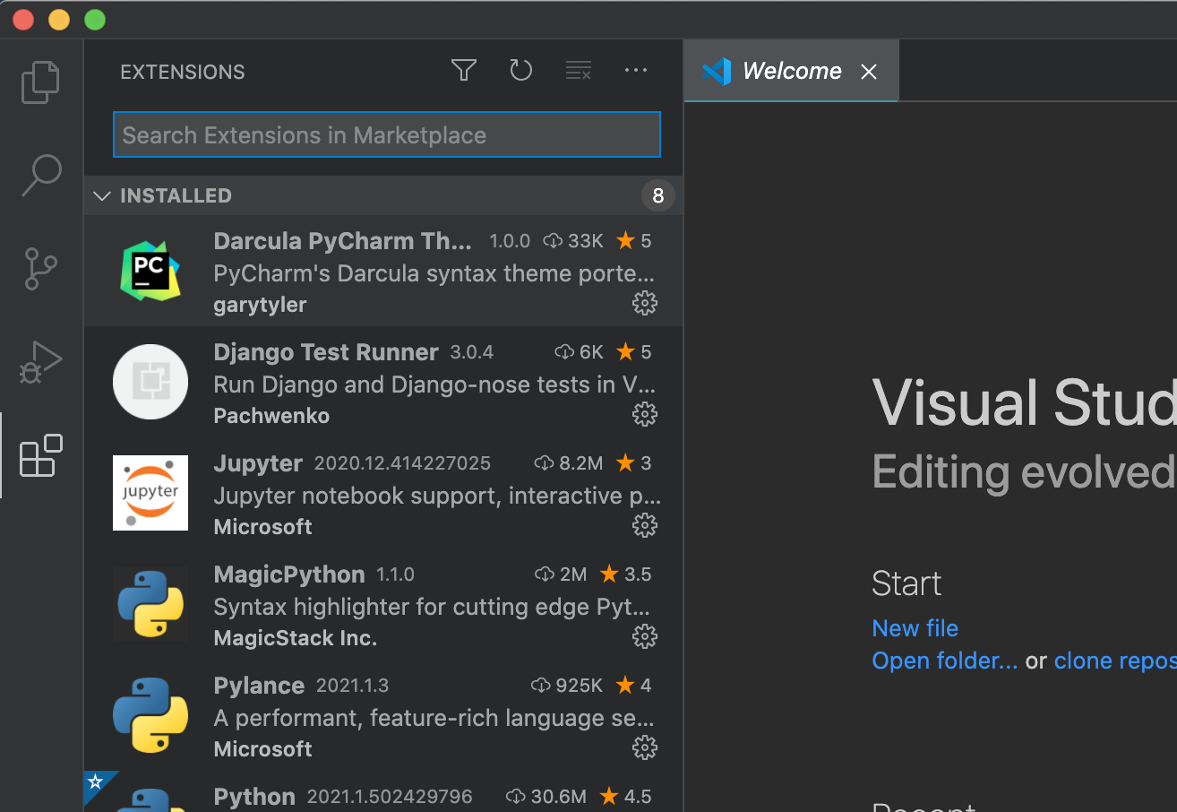Image resolution: width=1177 pixels, height=812 pixels.
Task: Select the Django Test Runner extension title
Action: [326, 352]
